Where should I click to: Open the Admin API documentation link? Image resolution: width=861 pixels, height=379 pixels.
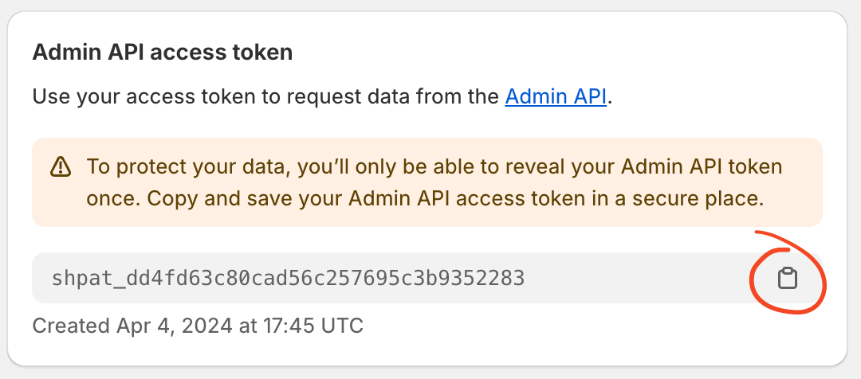point(555,96)
